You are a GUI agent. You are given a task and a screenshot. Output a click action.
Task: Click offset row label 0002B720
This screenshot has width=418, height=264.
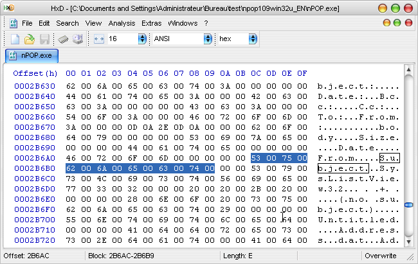[35, 240]
